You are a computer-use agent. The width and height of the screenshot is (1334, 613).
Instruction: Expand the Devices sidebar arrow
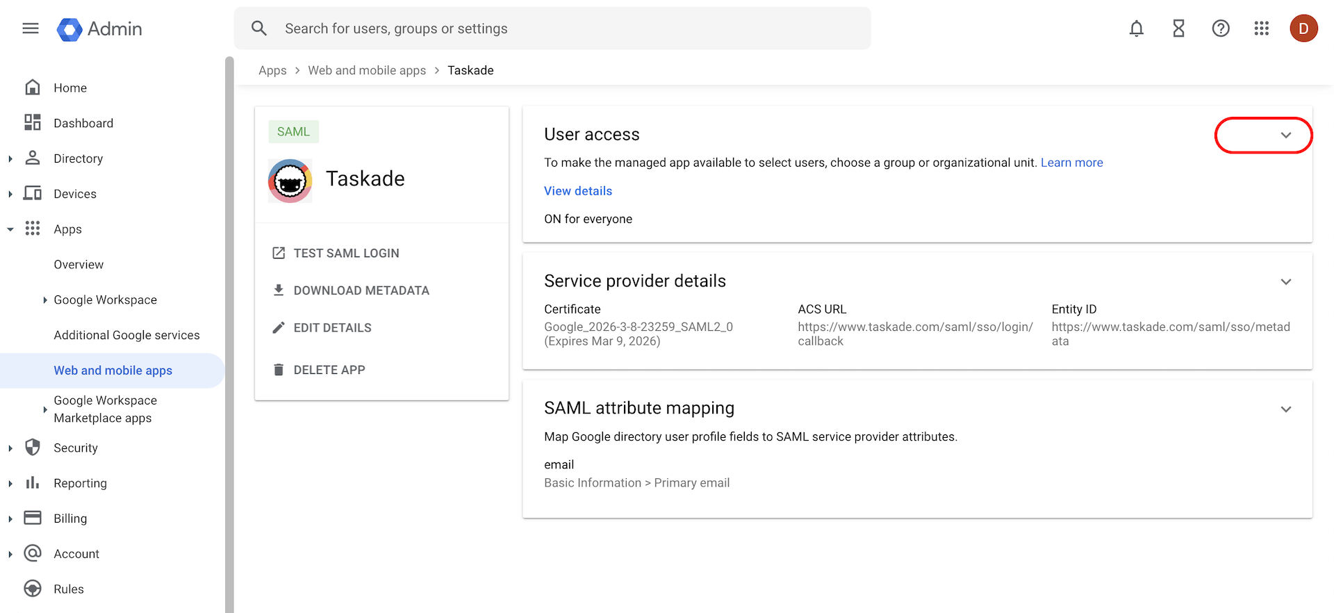(x=10, y=194)
